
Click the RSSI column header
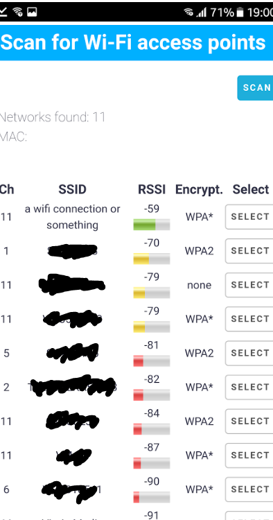click(x=152, y=190)
